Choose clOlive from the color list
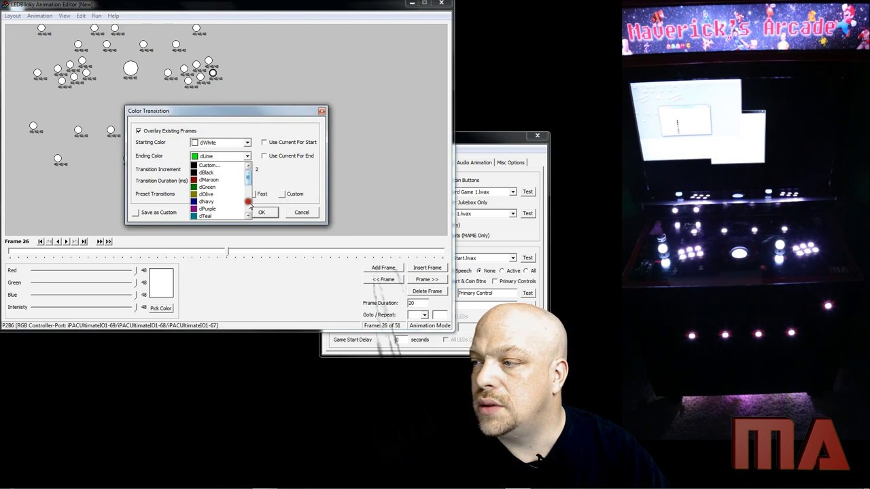The height and width of the screenshot is (489, 870). [x=217, y=194]
